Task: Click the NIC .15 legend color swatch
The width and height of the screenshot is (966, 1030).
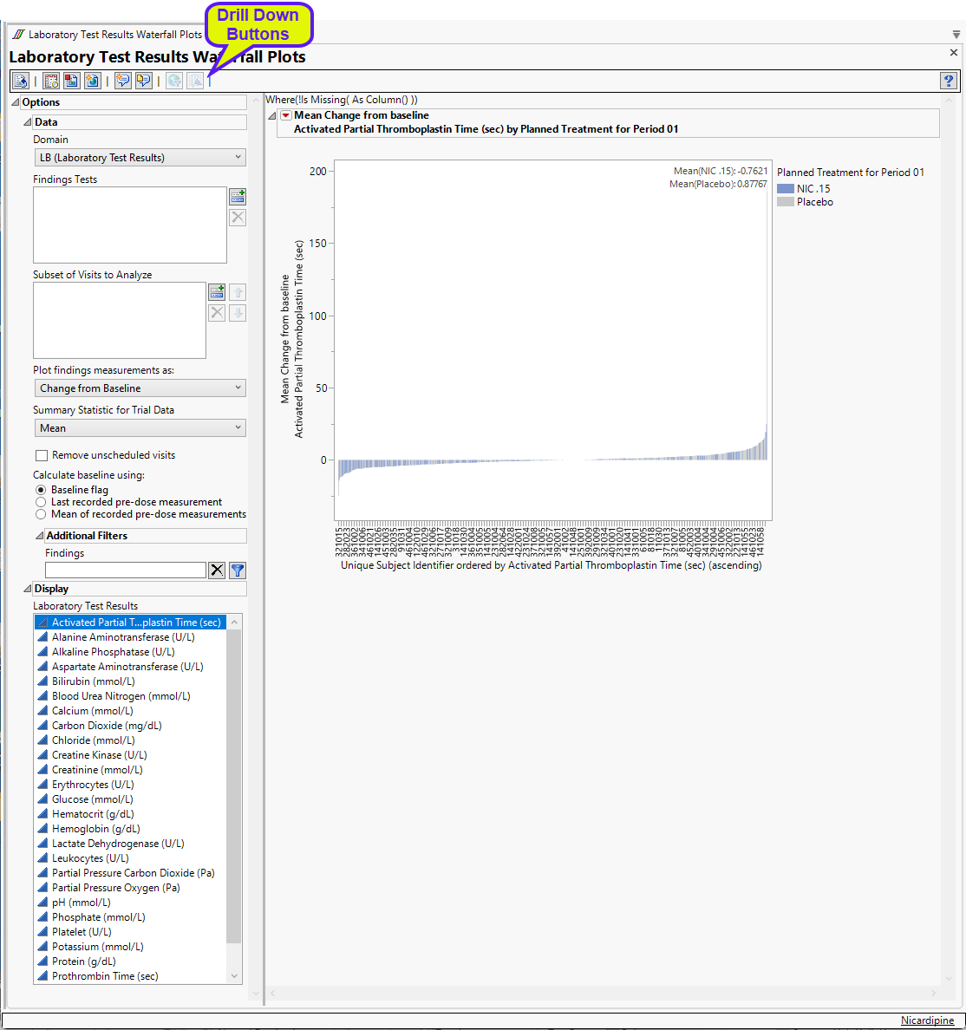Action: click(x=786, y=189)
